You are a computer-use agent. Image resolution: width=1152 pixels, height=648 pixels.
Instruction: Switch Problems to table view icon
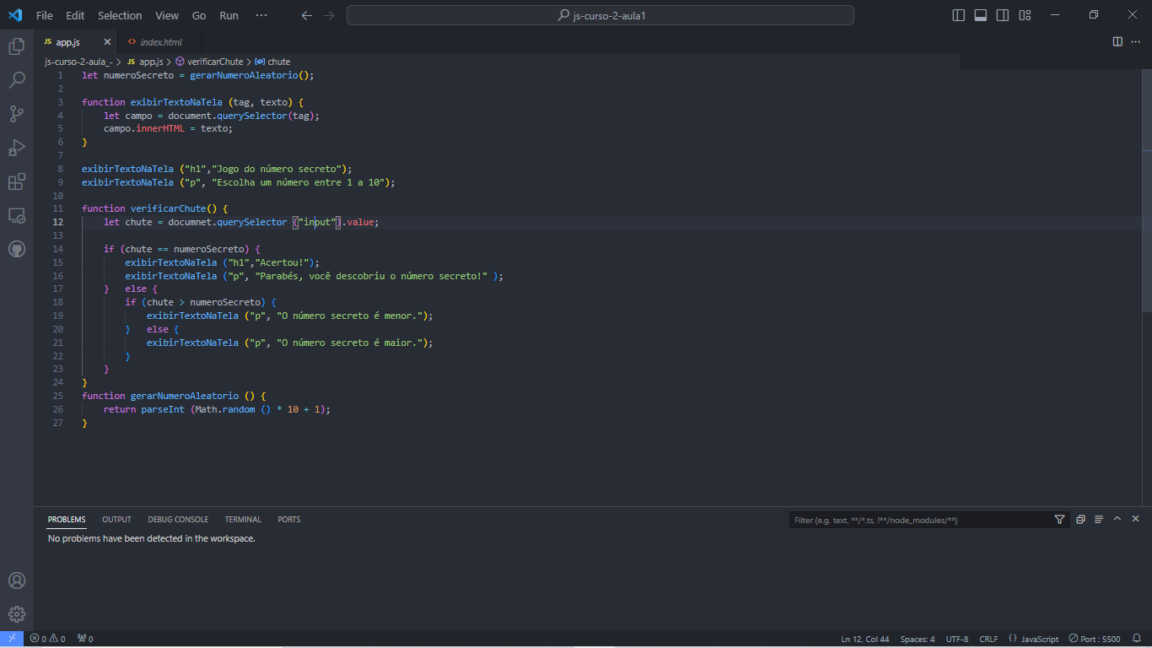pos(1099,520)
